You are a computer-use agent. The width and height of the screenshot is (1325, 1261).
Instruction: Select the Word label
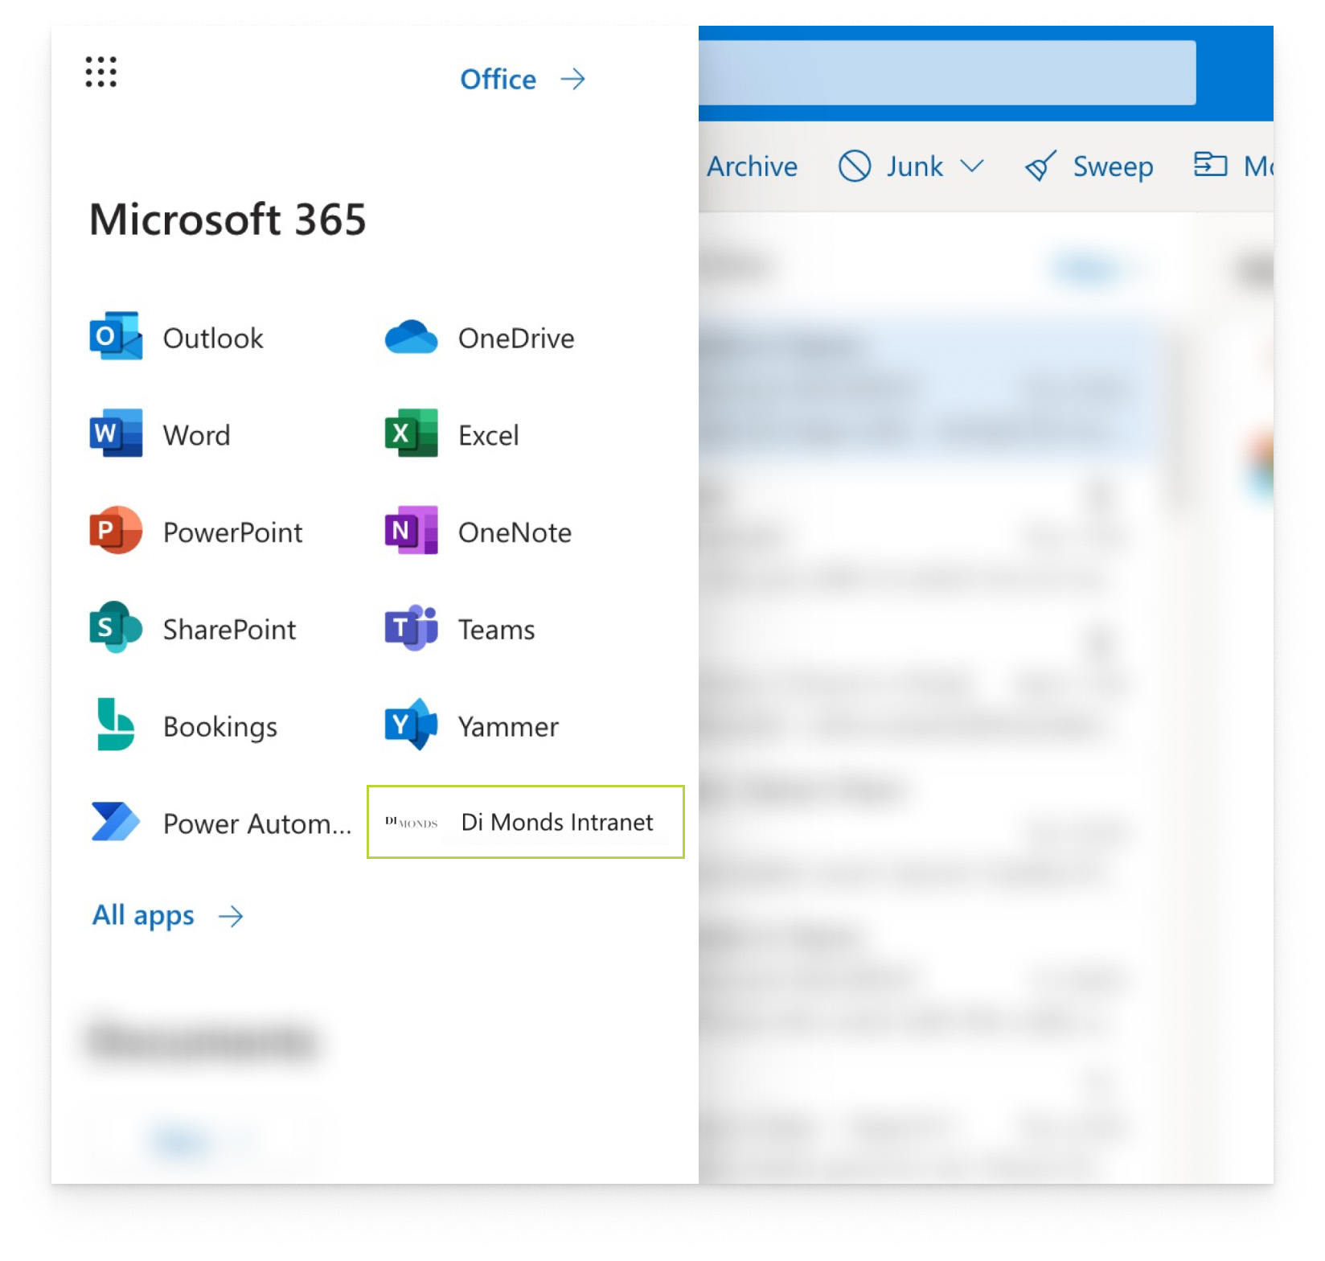click(196, 435)
